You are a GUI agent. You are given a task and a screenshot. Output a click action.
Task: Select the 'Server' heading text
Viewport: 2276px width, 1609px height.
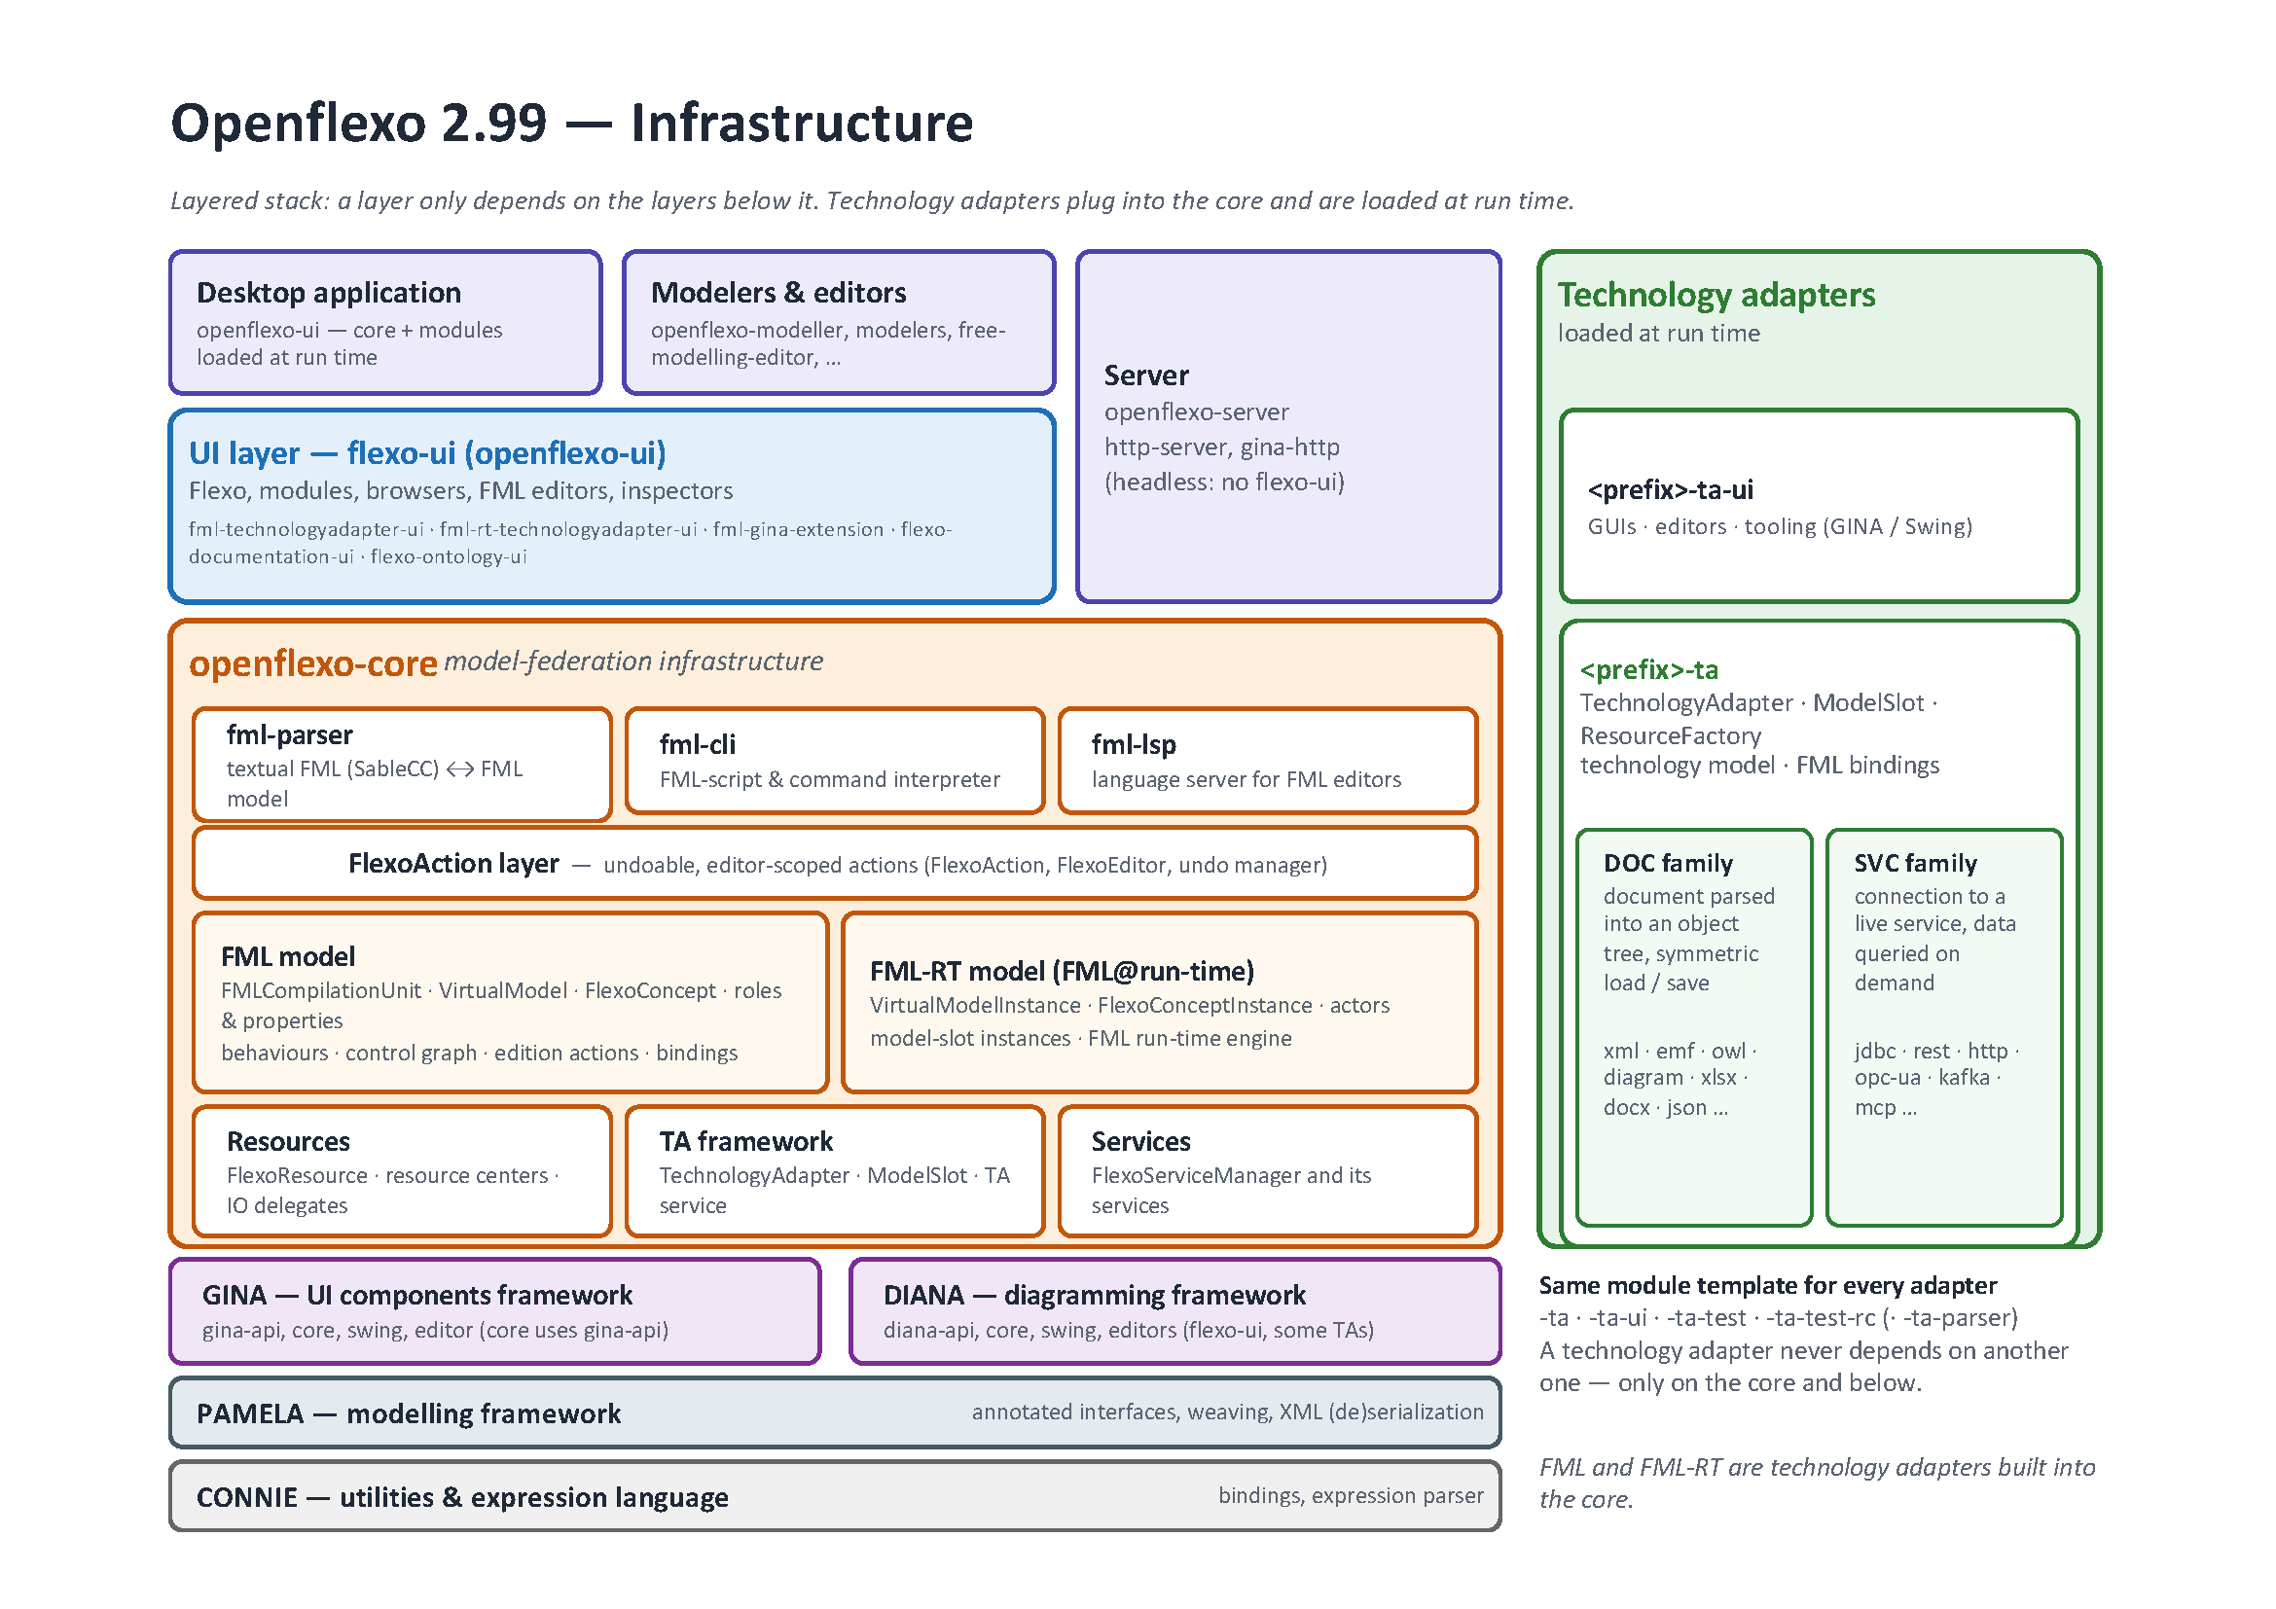tap(1146, 375)
